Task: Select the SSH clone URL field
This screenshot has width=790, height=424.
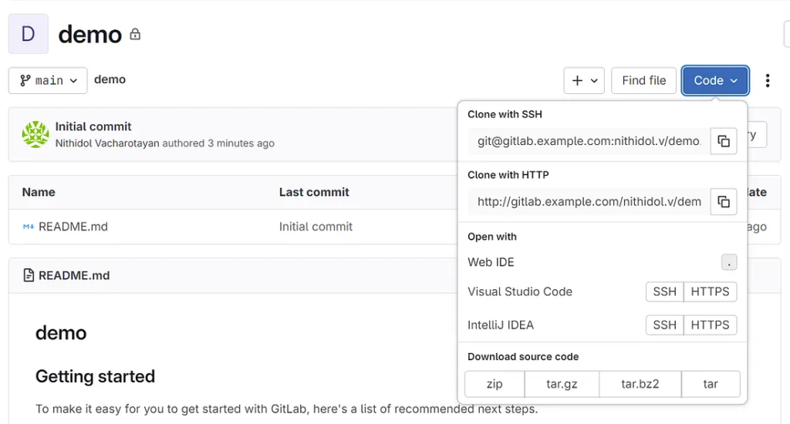Action: click(x=588, y=141)
